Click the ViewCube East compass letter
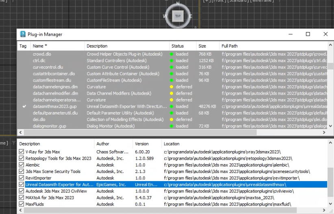This screenshot has height=214, width=334. point(191,16)
